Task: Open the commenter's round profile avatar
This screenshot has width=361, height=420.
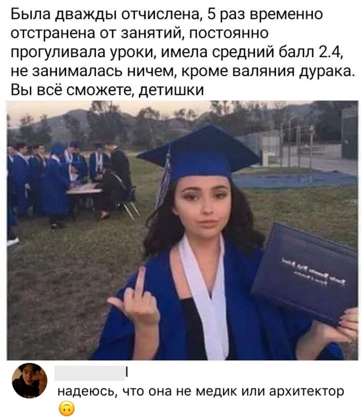Action: [x=30, y=381]
